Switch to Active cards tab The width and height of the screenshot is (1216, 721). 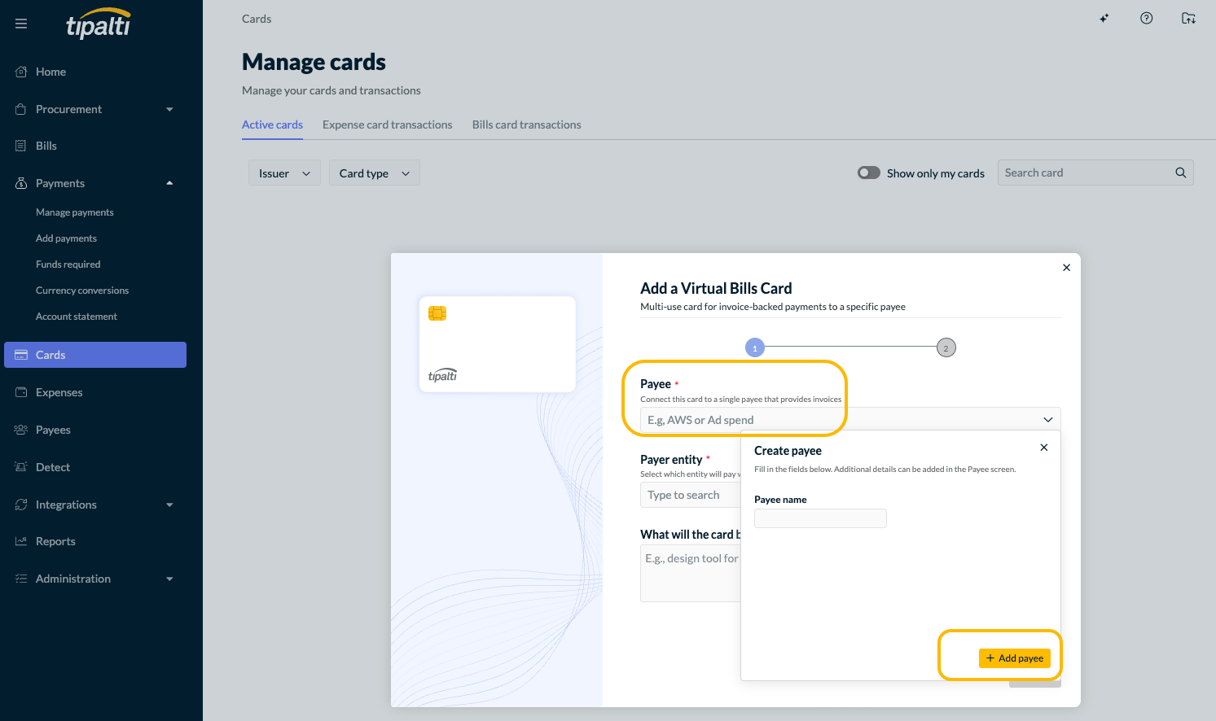coord(272,125)
